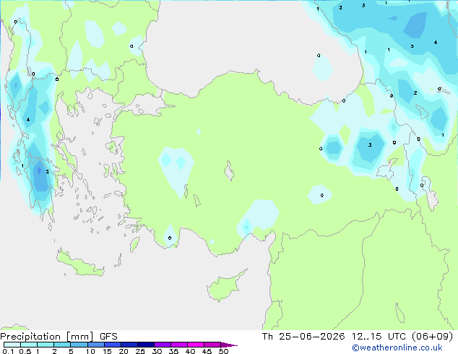Click the '30' legend tick label
458x354 pixels.
click(x=157, y=351)
